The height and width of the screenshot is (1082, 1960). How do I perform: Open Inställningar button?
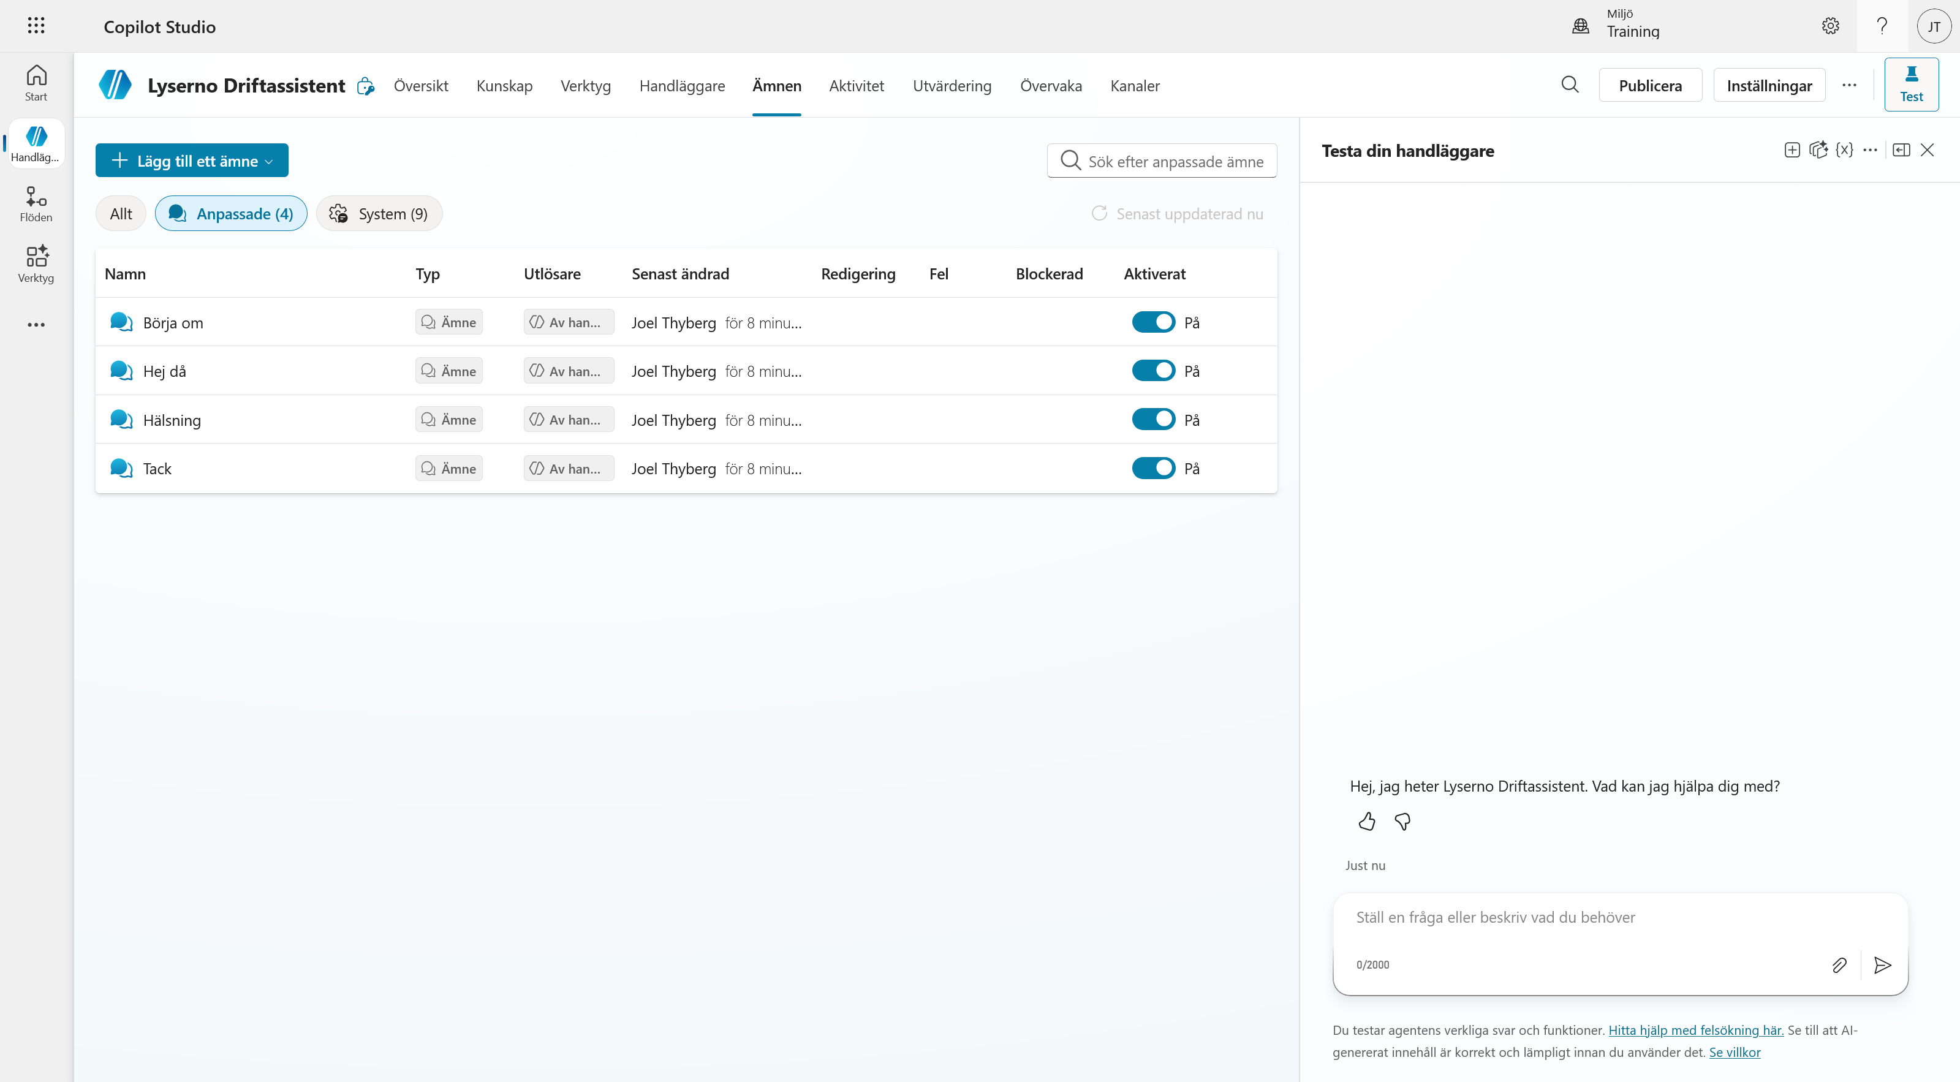point(1769,85)
